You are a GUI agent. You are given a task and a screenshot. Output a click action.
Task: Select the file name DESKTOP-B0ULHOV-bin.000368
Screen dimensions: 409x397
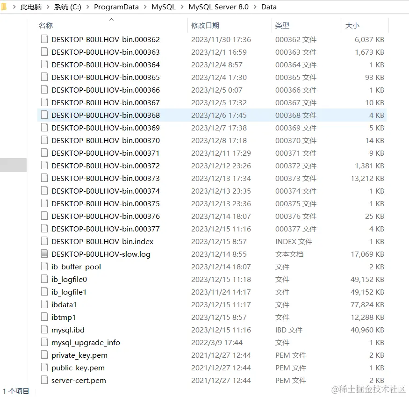106,115
